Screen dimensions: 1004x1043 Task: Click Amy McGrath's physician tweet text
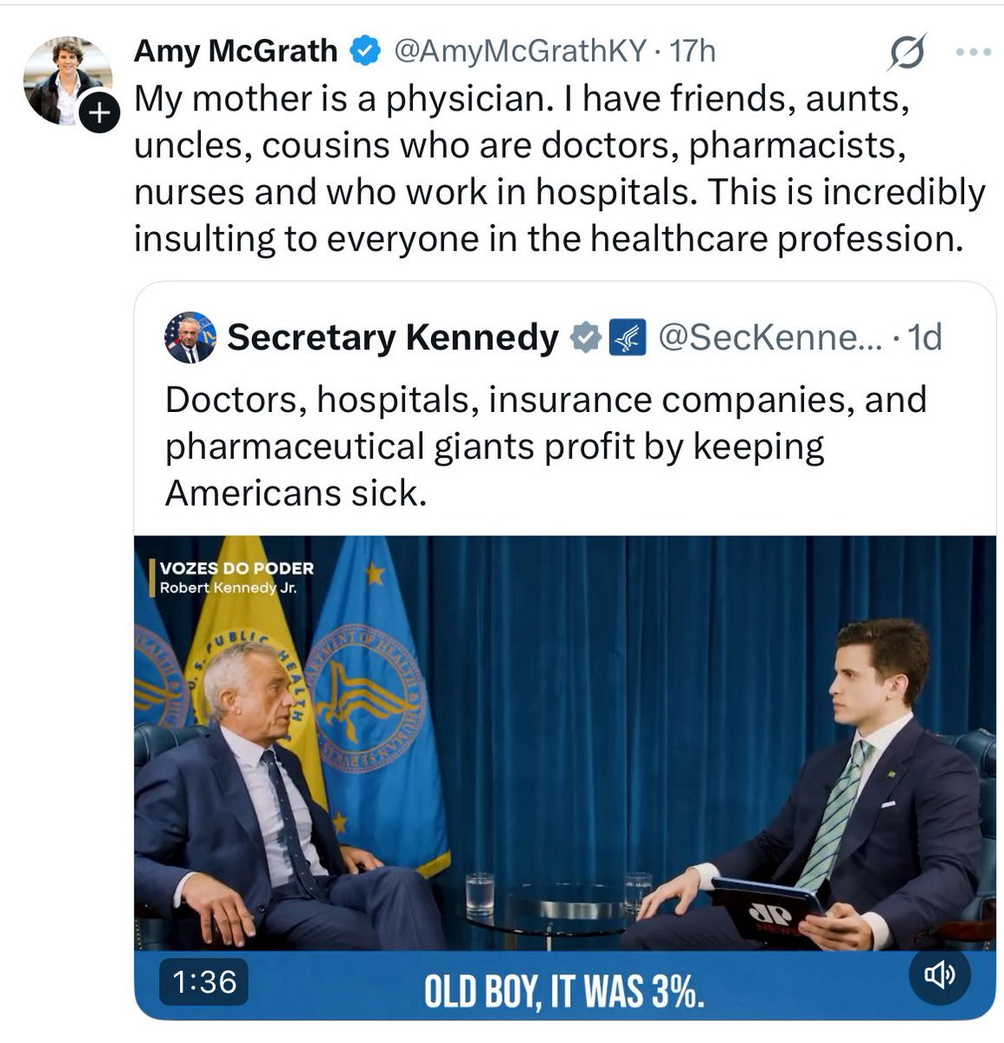556,169
